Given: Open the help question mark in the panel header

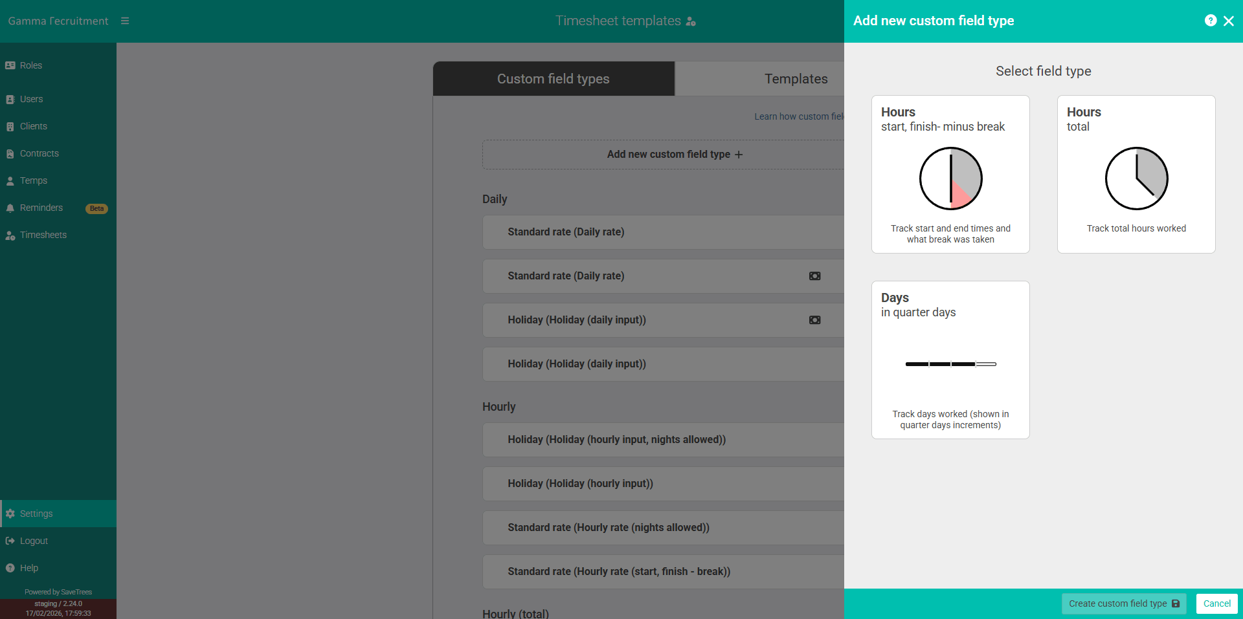Looking at the screenshot, I should pyautogui.click(x=1211, y=20).
